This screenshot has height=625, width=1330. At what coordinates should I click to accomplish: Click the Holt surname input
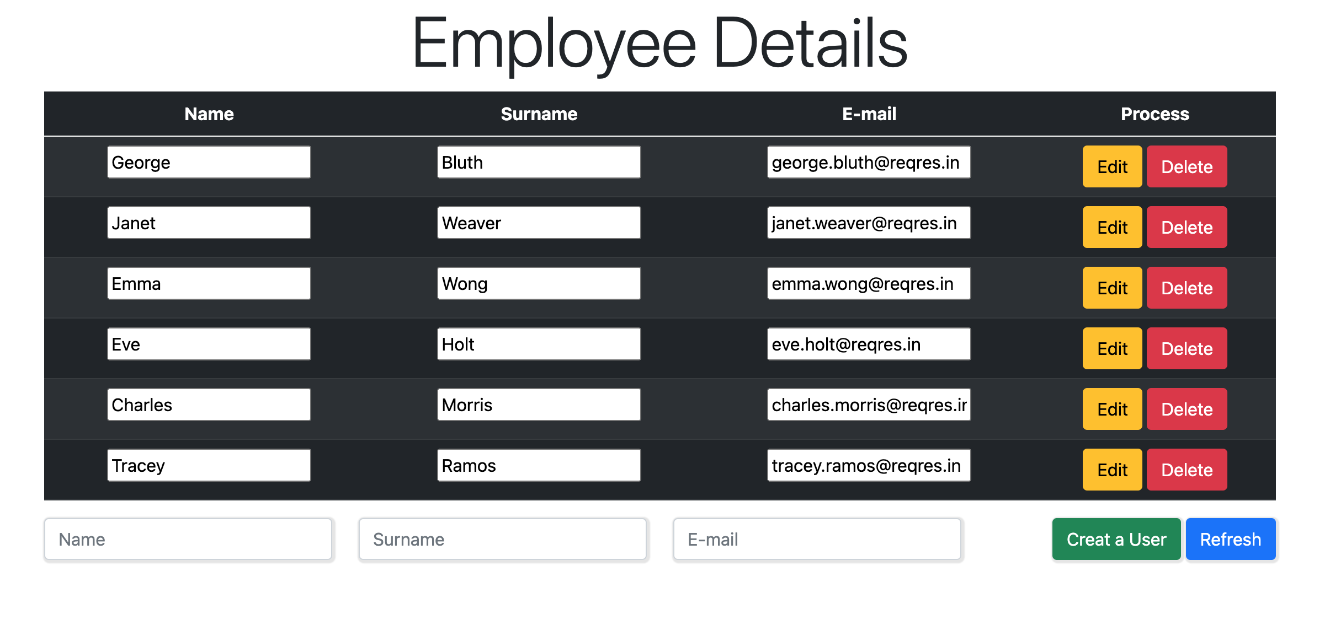click(539, 344)
